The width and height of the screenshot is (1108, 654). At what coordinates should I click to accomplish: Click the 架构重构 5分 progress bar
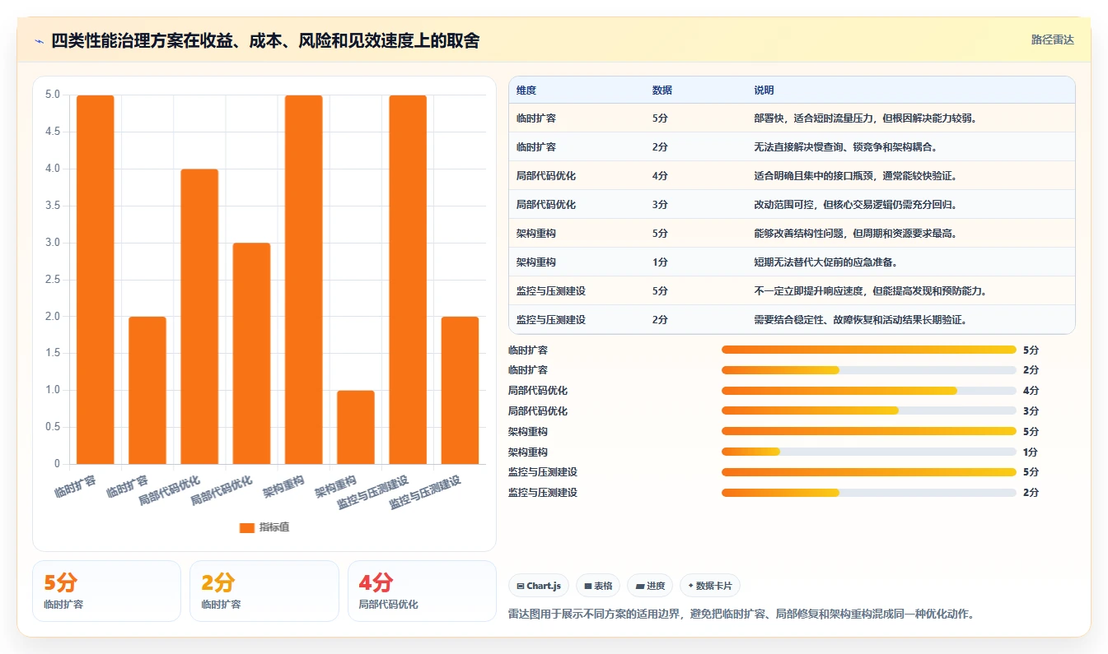coord(869,431)
